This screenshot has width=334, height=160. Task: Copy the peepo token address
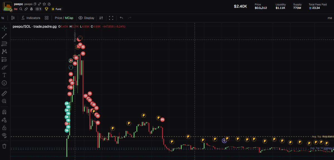[x=35, y=4]
